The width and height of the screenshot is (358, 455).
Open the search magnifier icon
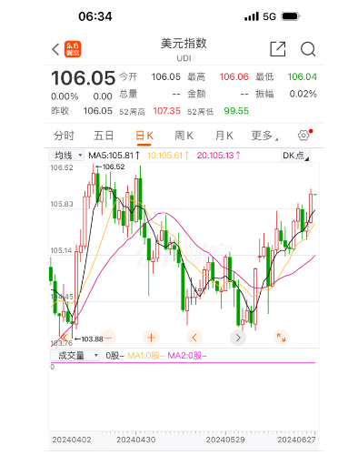click(308, 49)
